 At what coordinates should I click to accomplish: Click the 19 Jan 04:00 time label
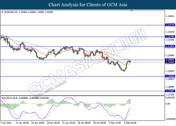click(53, 123)
